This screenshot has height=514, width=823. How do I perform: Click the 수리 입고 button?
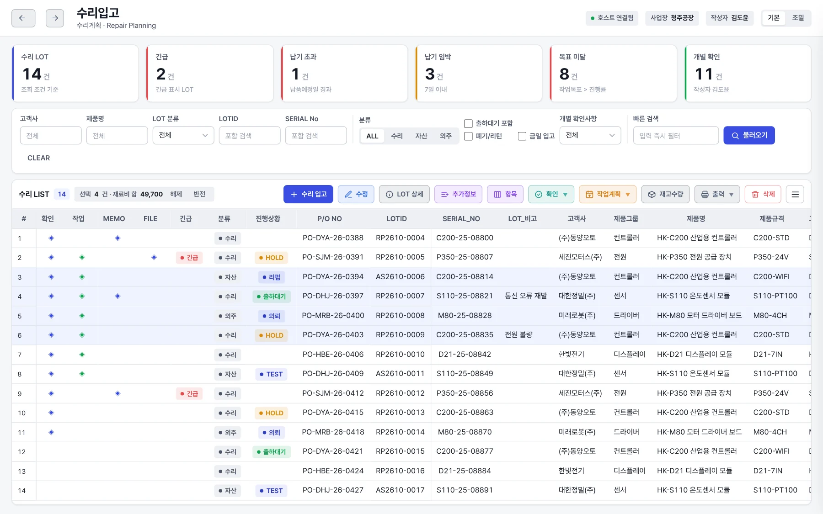308,194
